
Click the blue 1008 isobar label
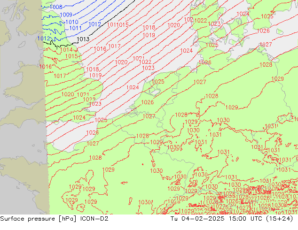point(56,7)
